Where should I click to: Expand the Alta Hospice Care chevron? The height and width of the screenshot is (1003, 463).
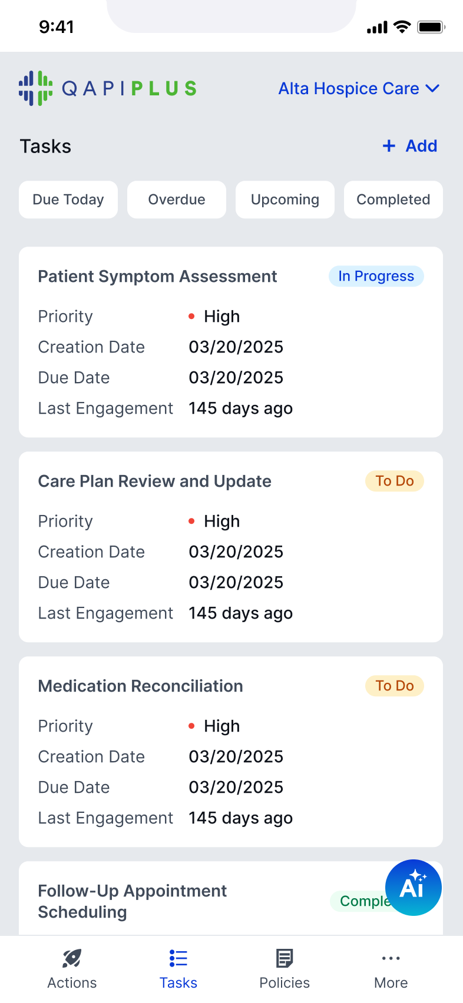tap(433, 88)
